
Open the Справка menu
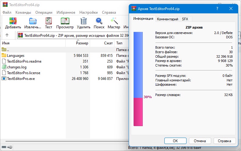click(109, 12)
